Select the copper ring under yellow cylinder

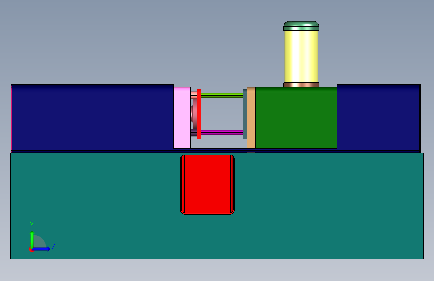tap(301, 85)
